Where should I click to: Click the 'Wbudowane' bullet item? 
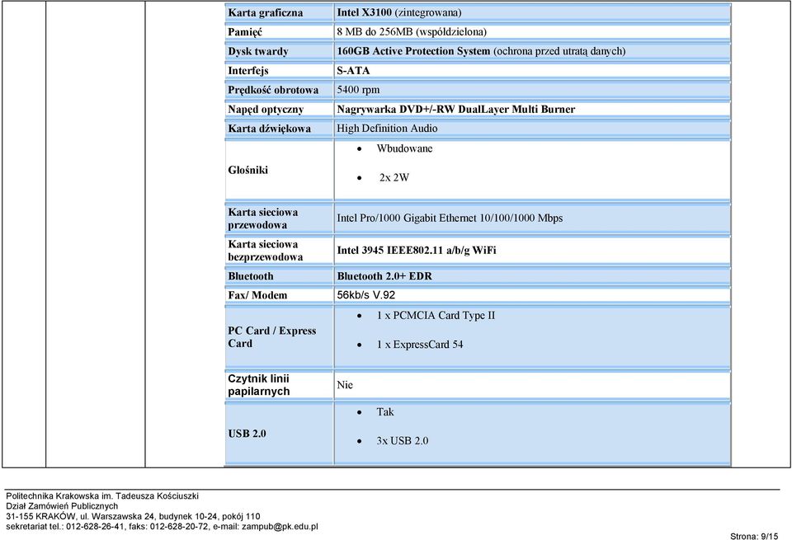[x=404, y=148]
